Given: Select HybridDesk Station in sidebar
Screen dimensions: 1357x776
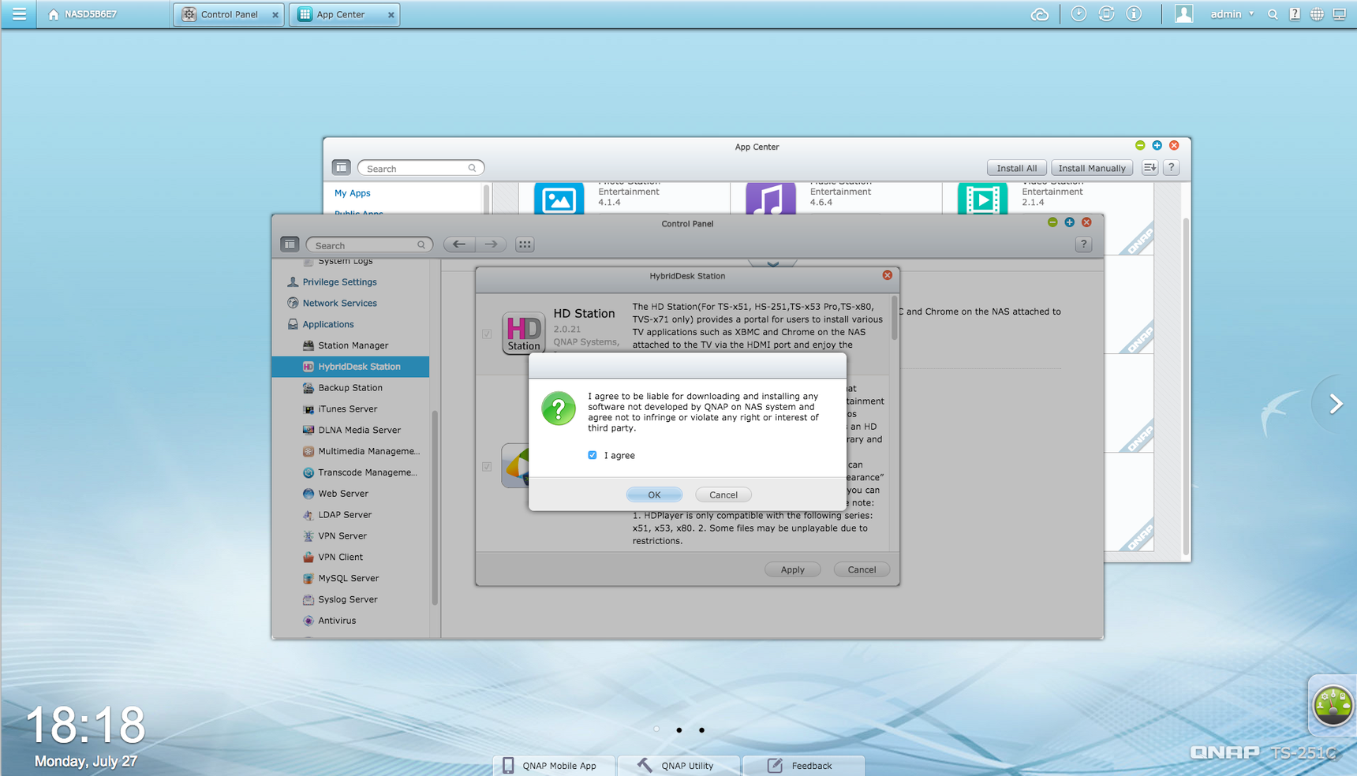Looking at the screenshot, I should pos(351,367).
